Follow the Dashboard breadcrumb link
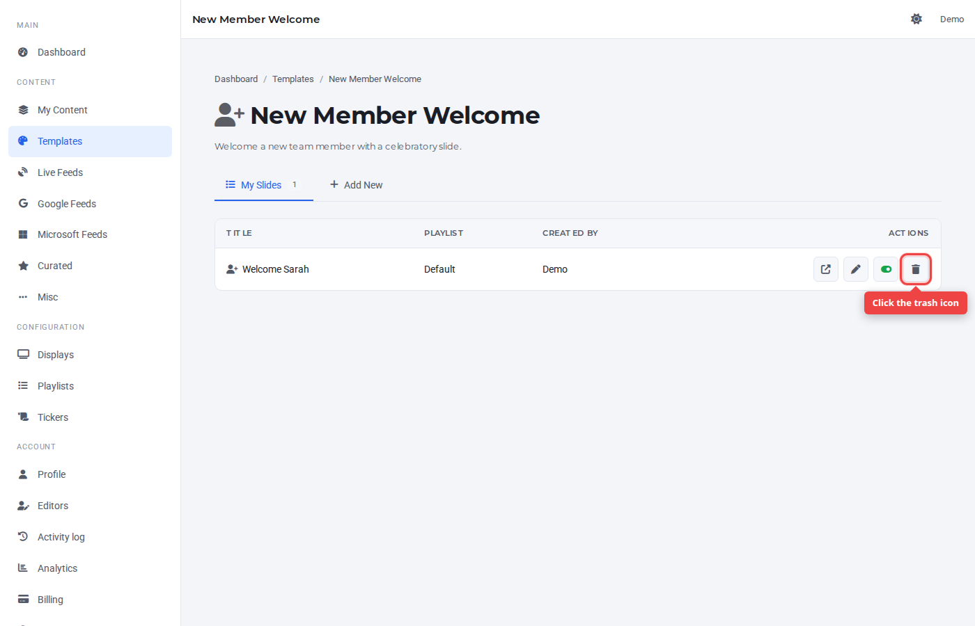 (236, 79)
